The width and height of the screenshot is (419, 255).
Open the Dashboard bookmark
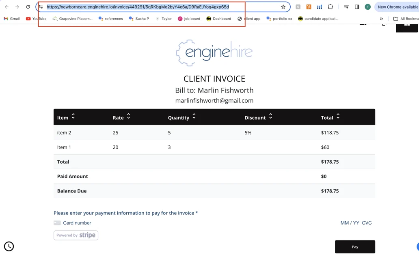(x=219, y=19)
